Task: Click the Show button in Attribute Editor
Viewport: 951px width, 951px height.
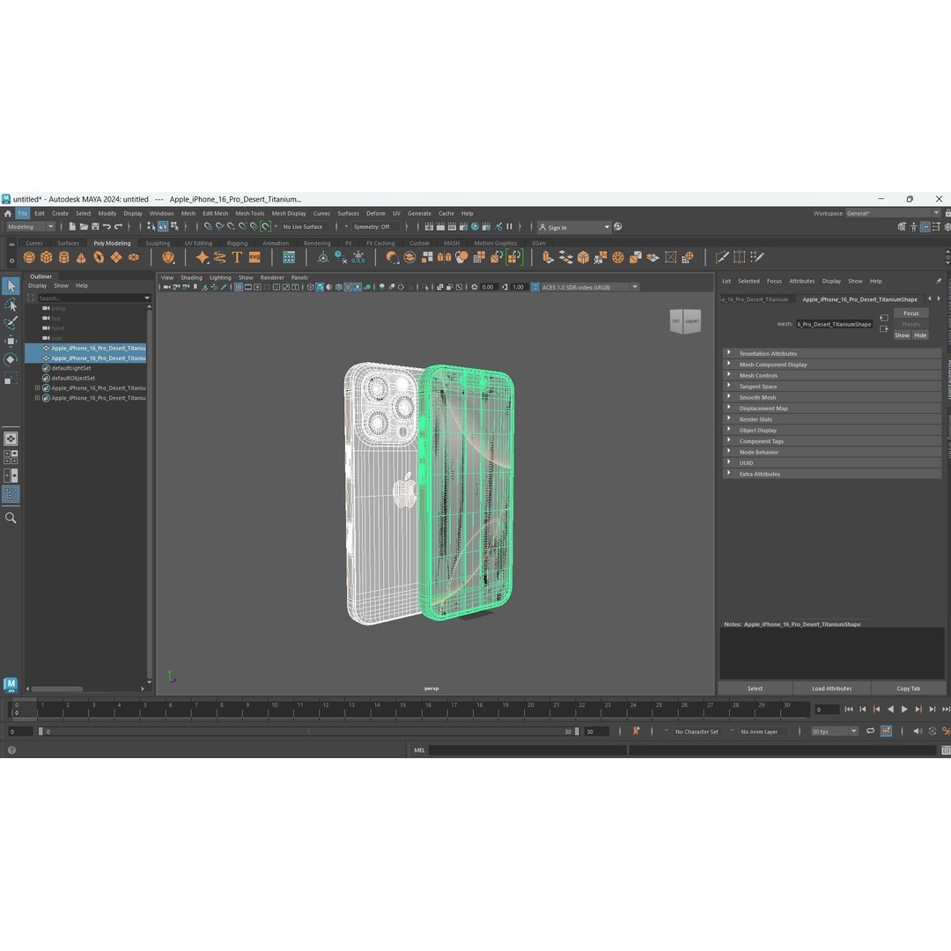Action: [902, 335]
